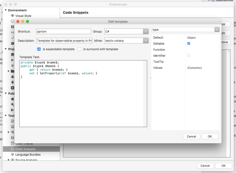Open the Mime text/x-csharp dropdown
Image resolution: width=236 pixels, height=173 pixels.
pyautogui.click(x=146, y=41)
